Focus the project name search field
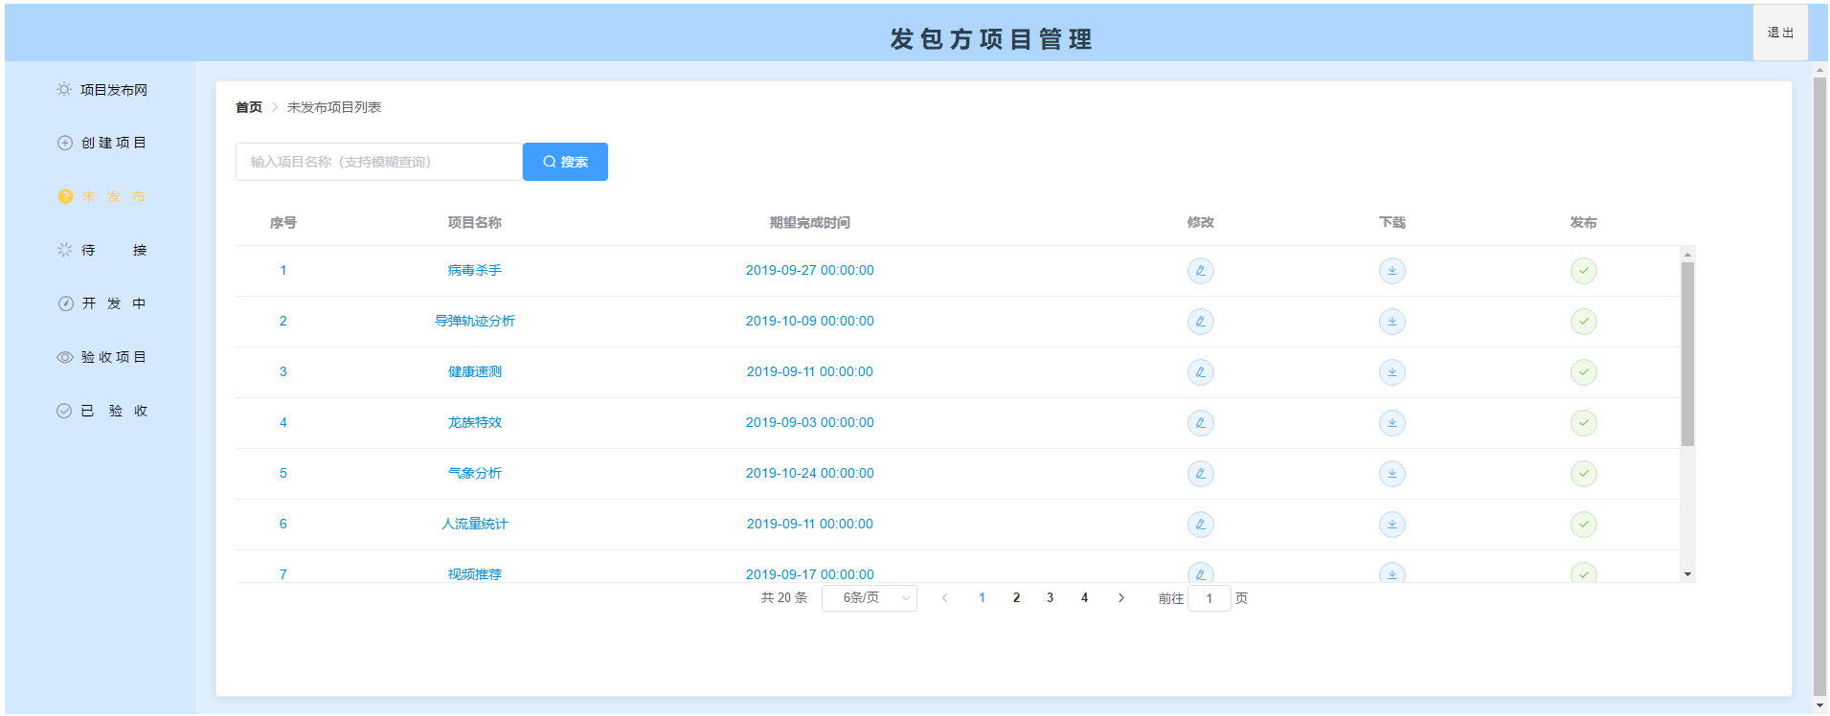The height and width of the screenshot is (716, 1830). [379, 162]
